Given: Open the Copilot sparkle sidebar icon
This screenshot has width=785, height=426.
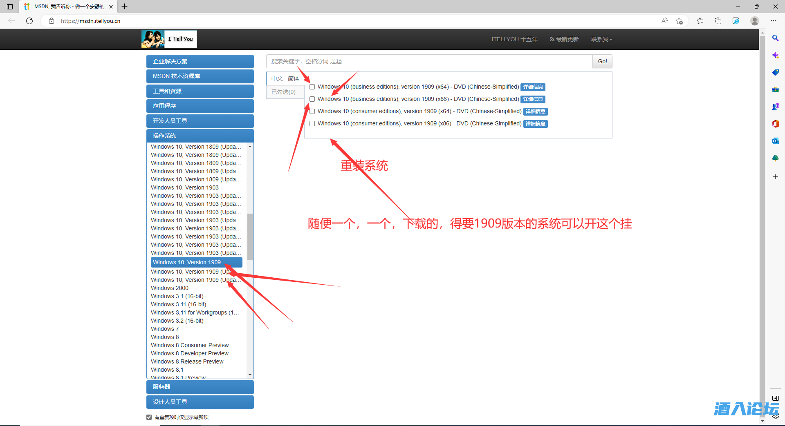Looking at the screenshot, I should [x=775, y=55].
